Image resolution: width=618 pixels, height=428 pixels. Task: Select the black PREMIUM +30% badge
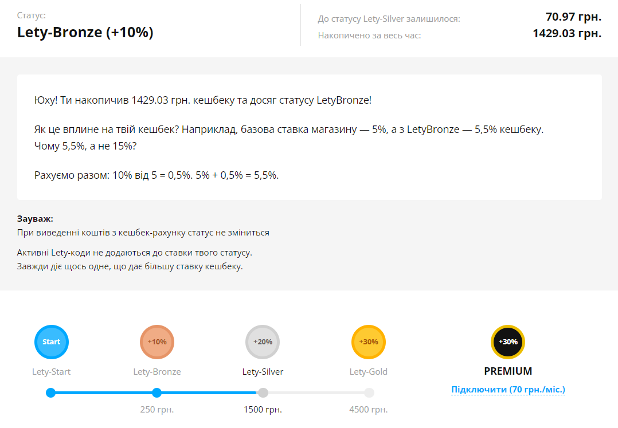(507, 341)
